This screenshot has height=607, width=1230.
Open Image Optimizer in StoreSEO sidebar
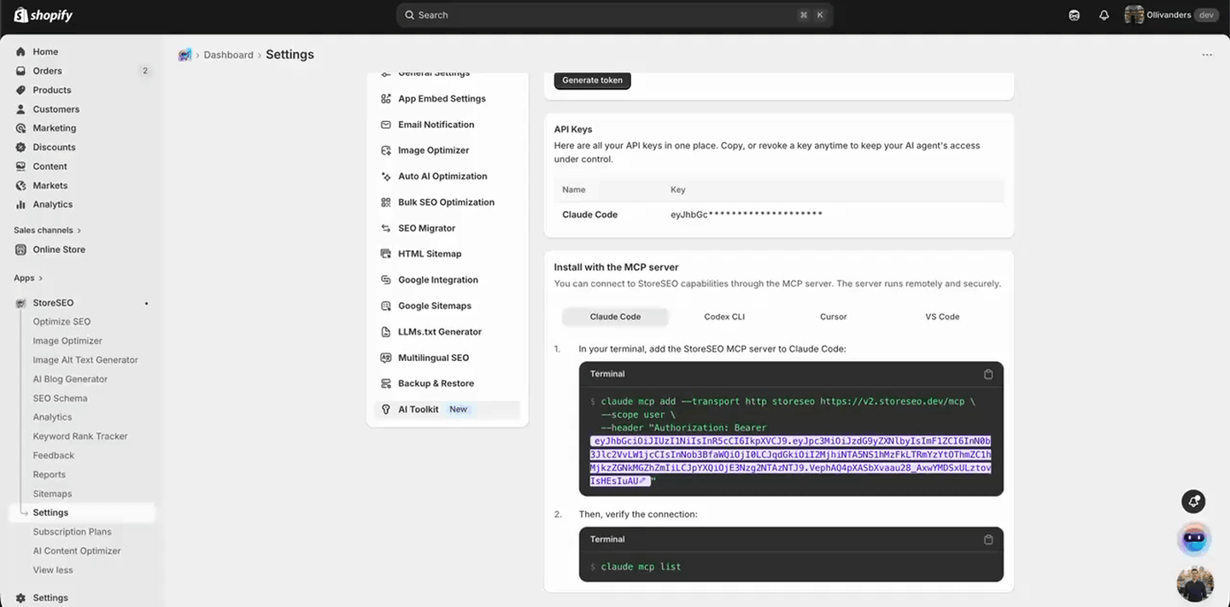67,341
